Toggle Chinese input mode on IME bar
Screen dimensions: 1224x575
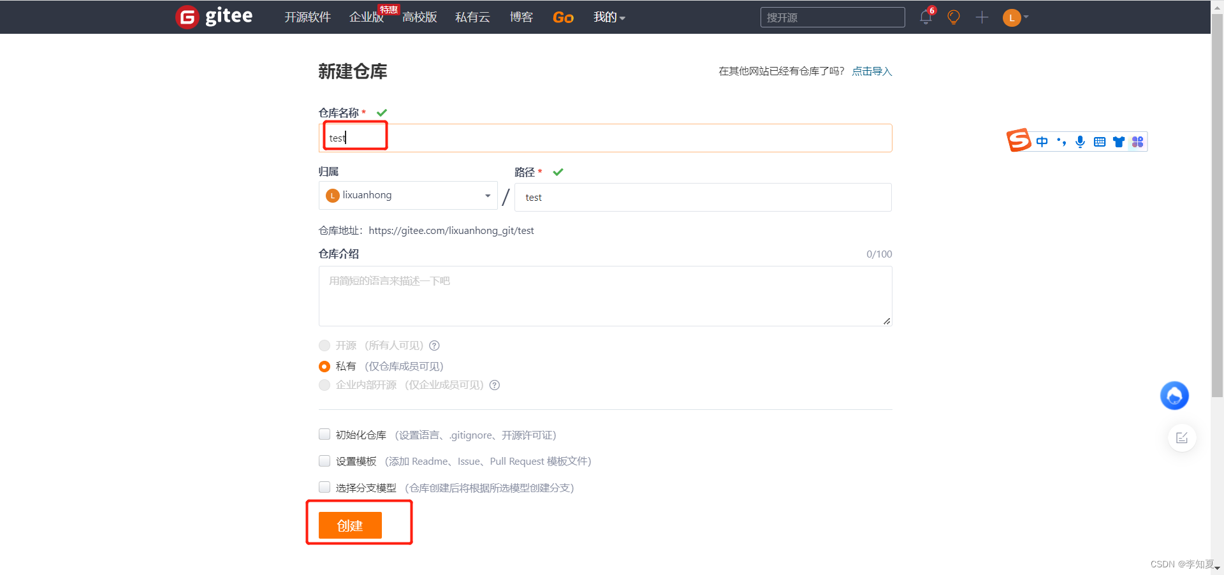(x=1042, y=142)
